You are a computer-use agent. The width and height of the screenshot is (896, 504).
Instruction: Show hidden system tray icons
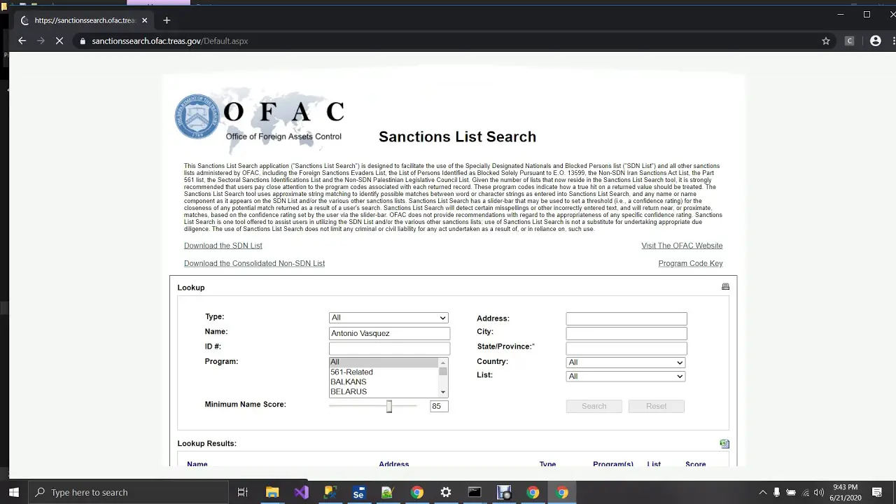pyautogui.click(x=763, y=492)
